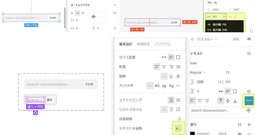The height and width of the screenshot is (135, 255).
Task: Choose auto height in the サイズ変更 row
Action: click(171, 57)
